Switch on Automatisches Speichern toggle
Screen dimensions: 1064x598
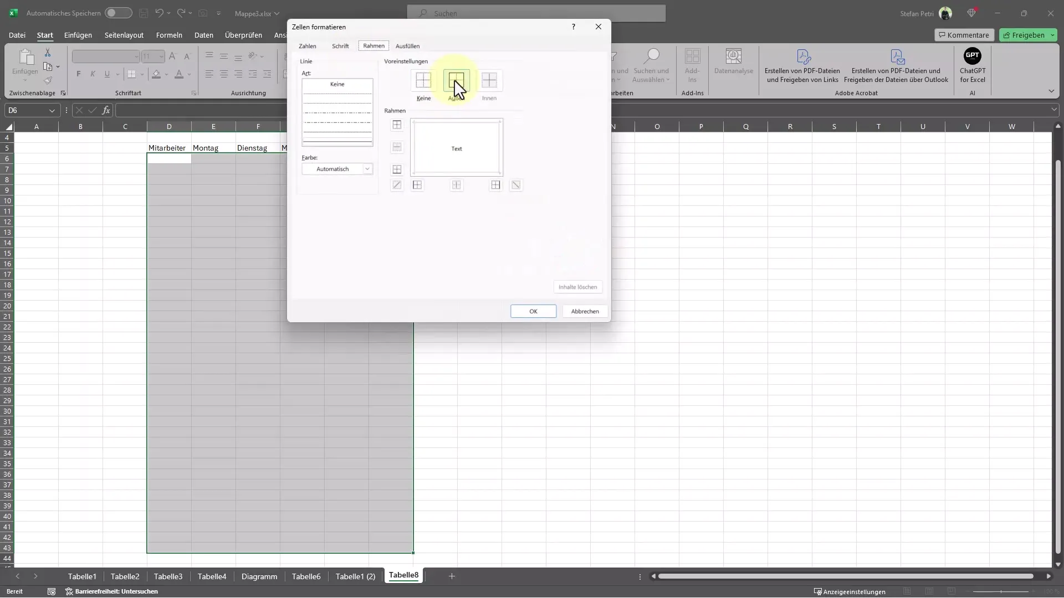pyautogui.click(x=119, y=13)
